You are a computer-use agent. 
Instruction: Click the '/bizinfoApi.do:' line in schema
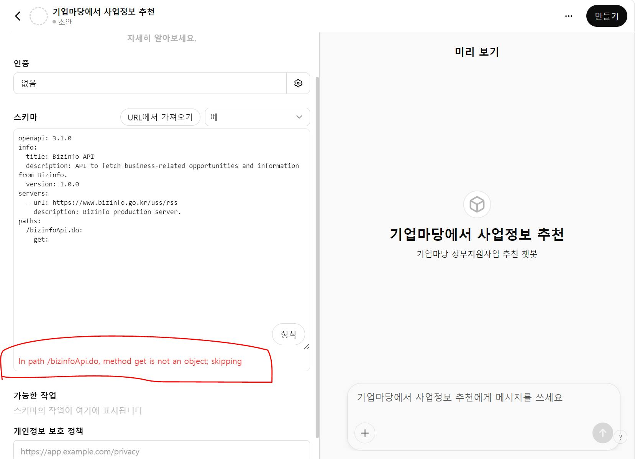coord(54,230)
